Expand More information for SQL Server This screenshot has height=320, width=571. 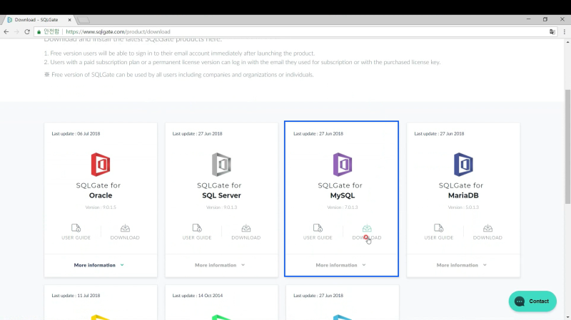(220, 265)
